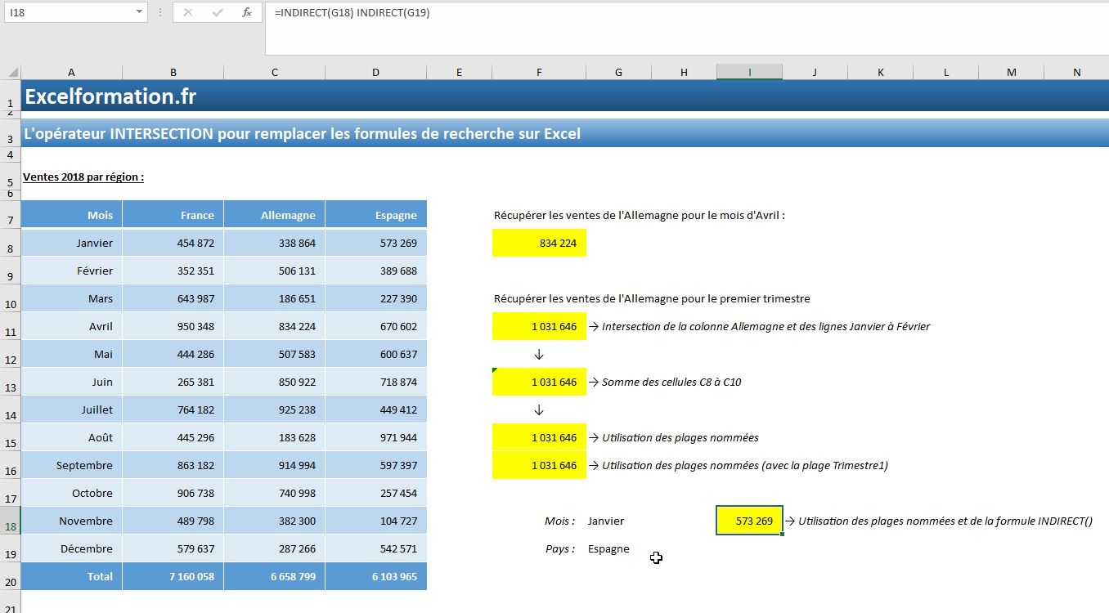Select the Avril month cell in table
The image size is (1109, 613).
[x=72, y=326]
